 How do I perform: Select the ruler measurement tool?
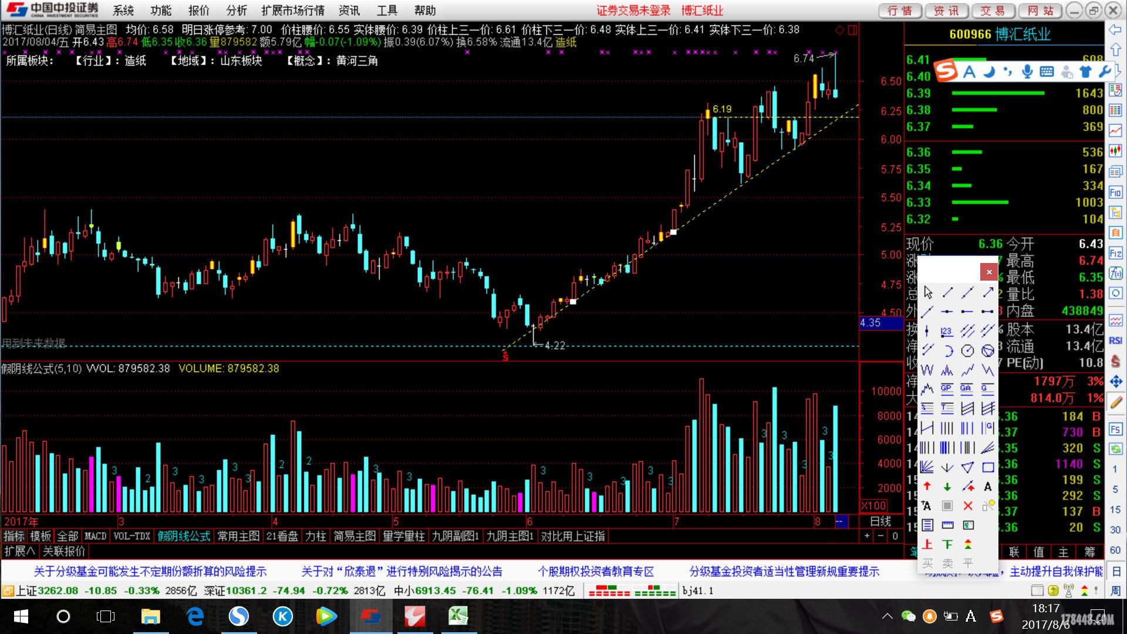947,525
